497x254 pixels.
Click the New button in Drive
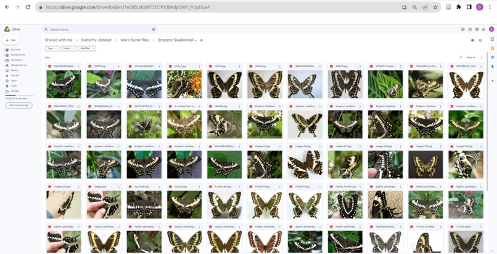pos(10,40)
